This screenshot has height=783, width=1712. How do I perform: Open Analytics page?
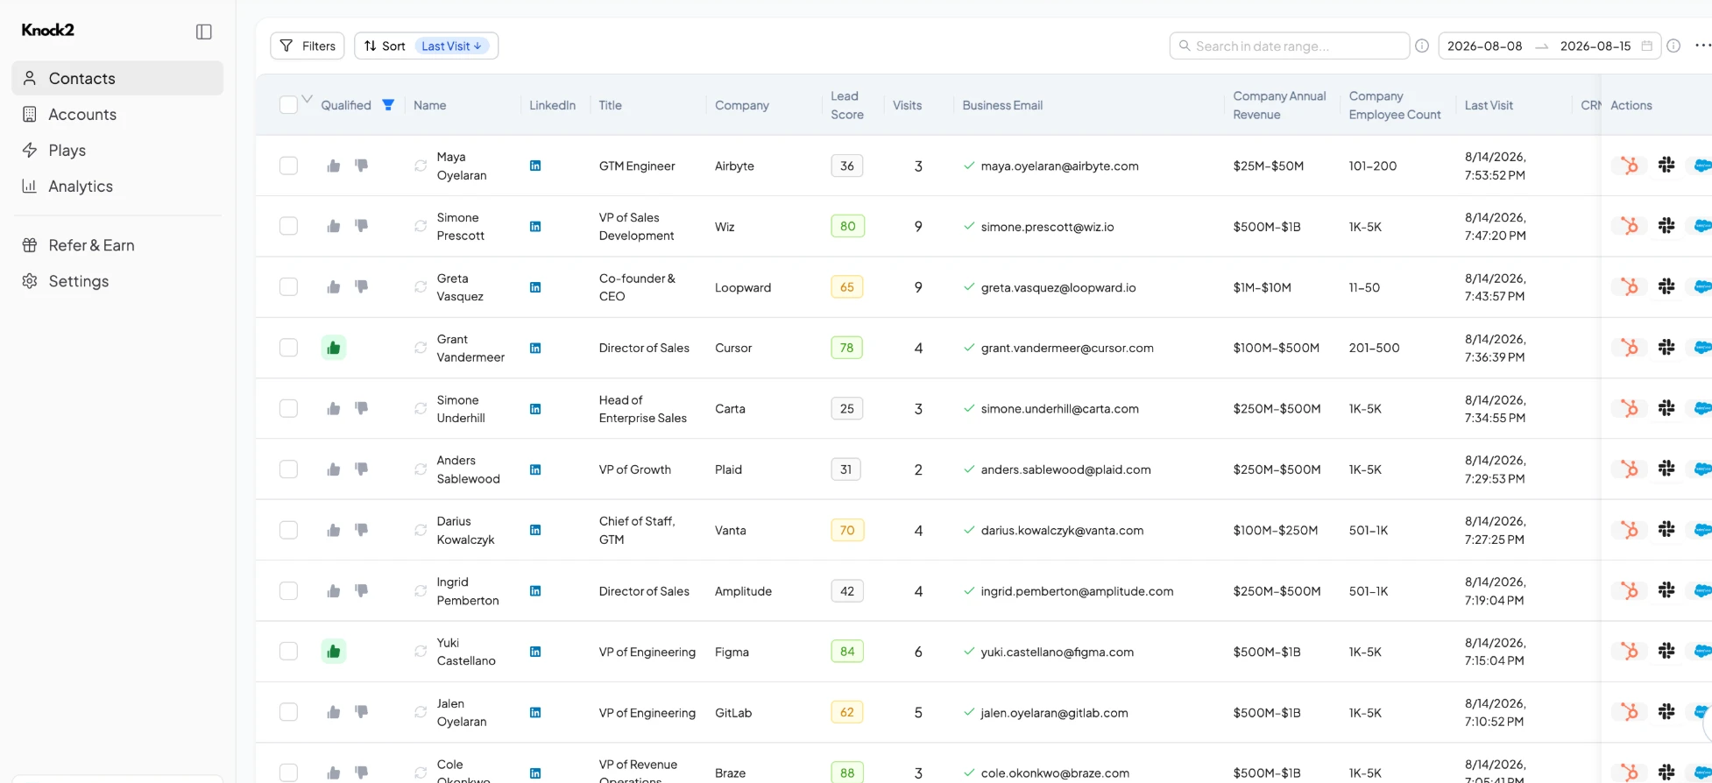point(117,186)
